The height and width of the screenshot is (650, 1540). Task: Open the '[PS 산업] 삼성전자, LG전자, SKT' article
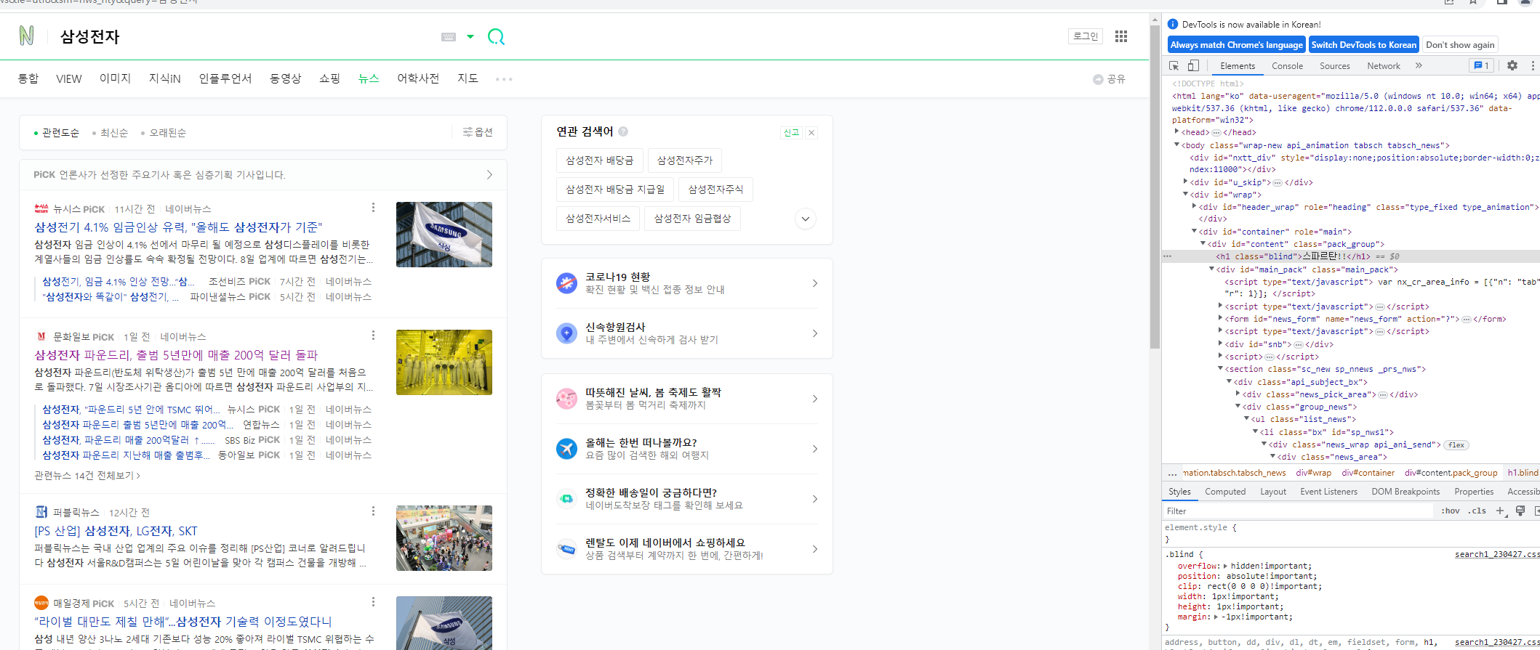[x=116, y=531]
